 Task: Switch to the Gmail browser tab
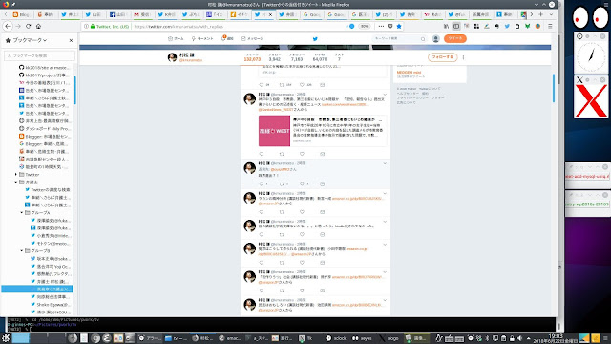142,14
